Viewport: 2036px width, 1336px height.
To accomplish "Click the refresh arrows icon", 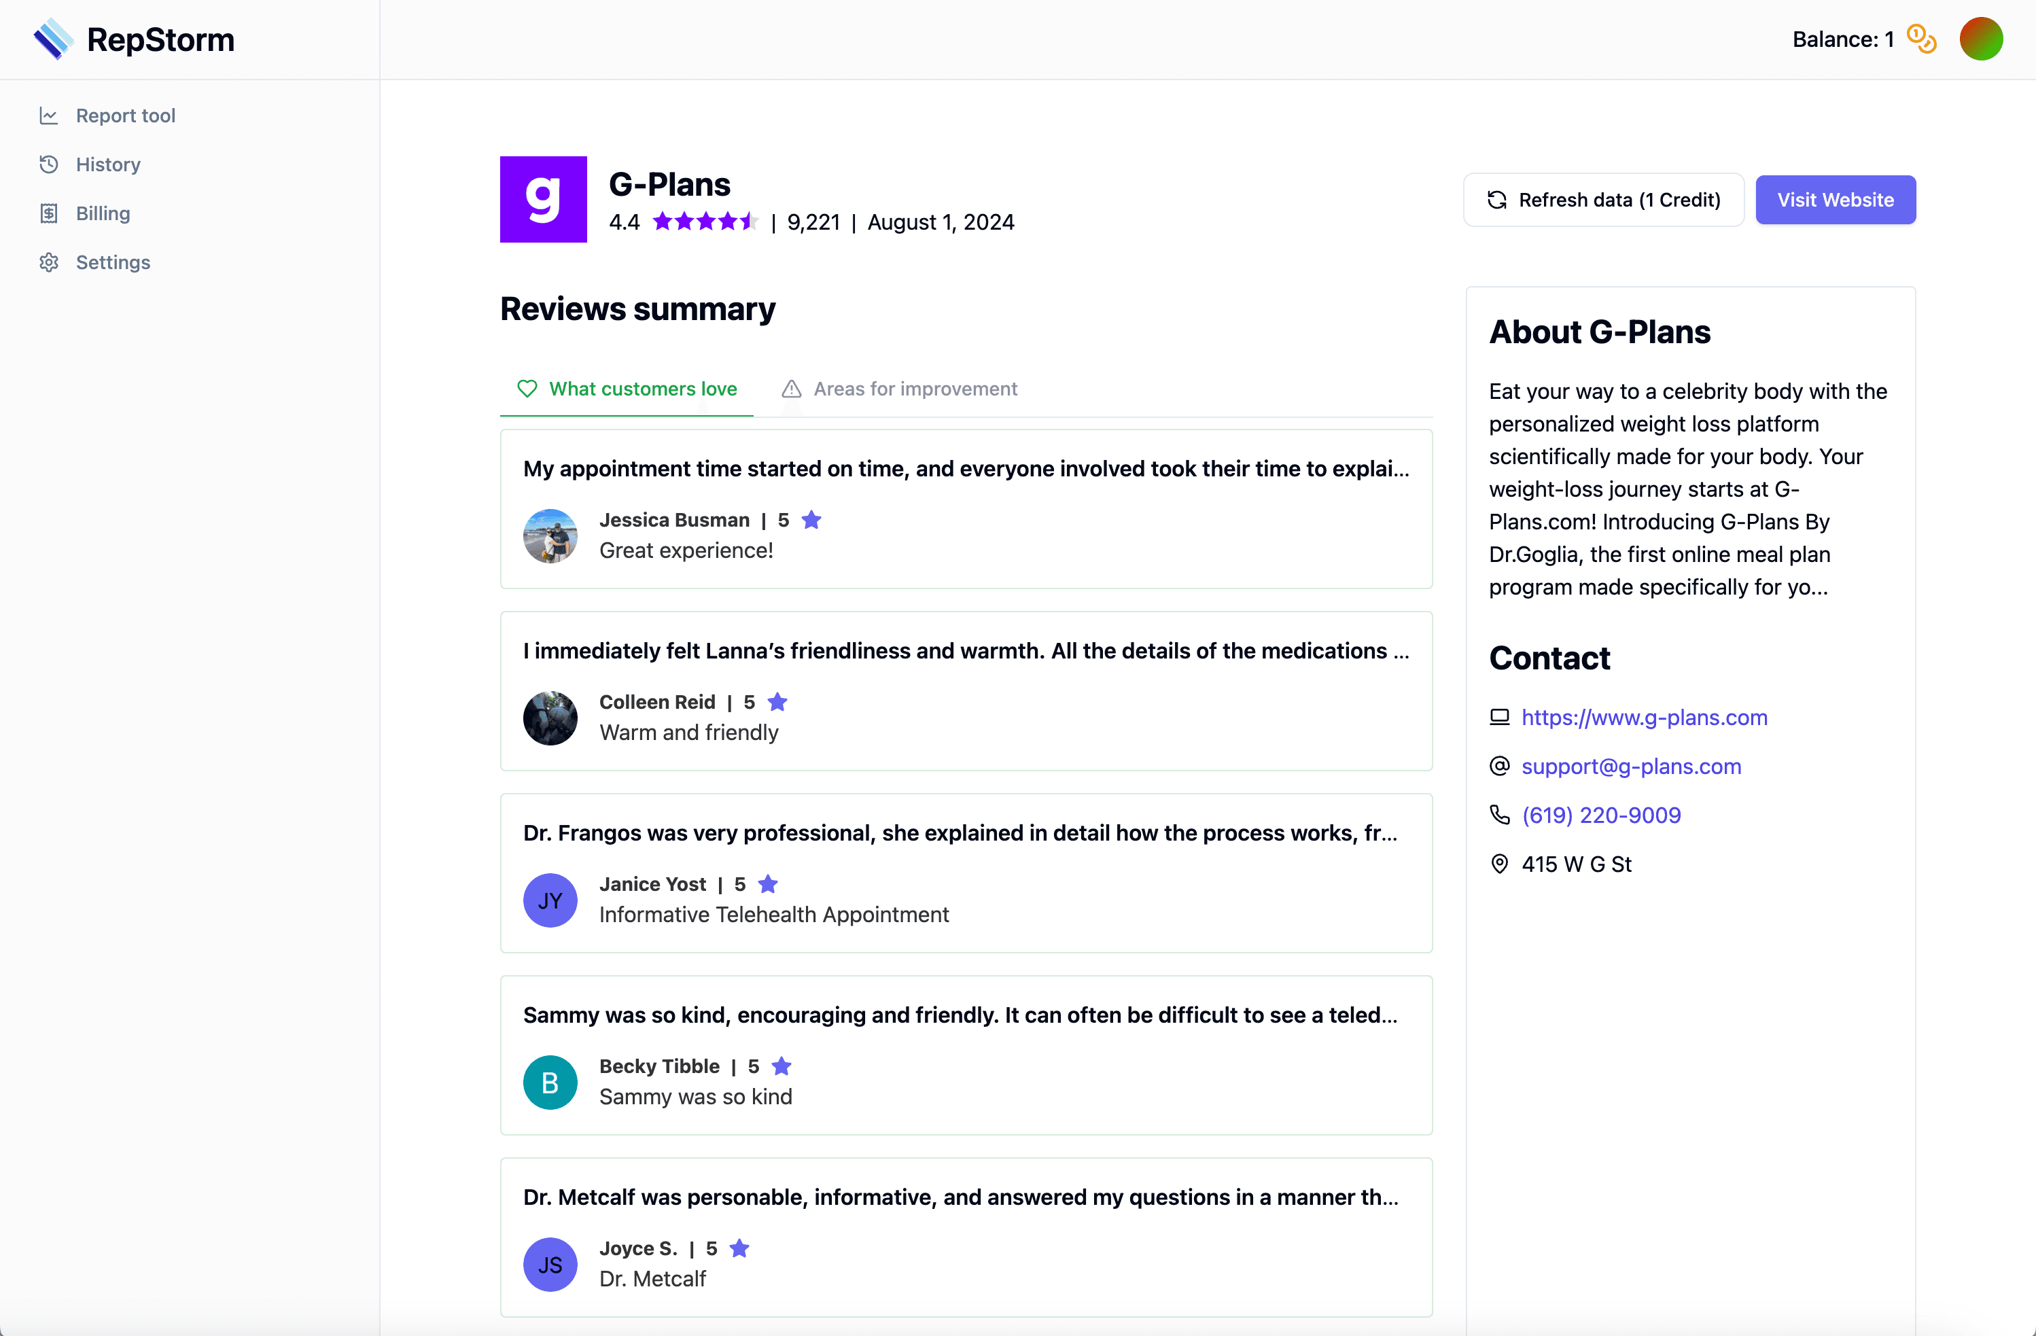I will (1497, 199).
